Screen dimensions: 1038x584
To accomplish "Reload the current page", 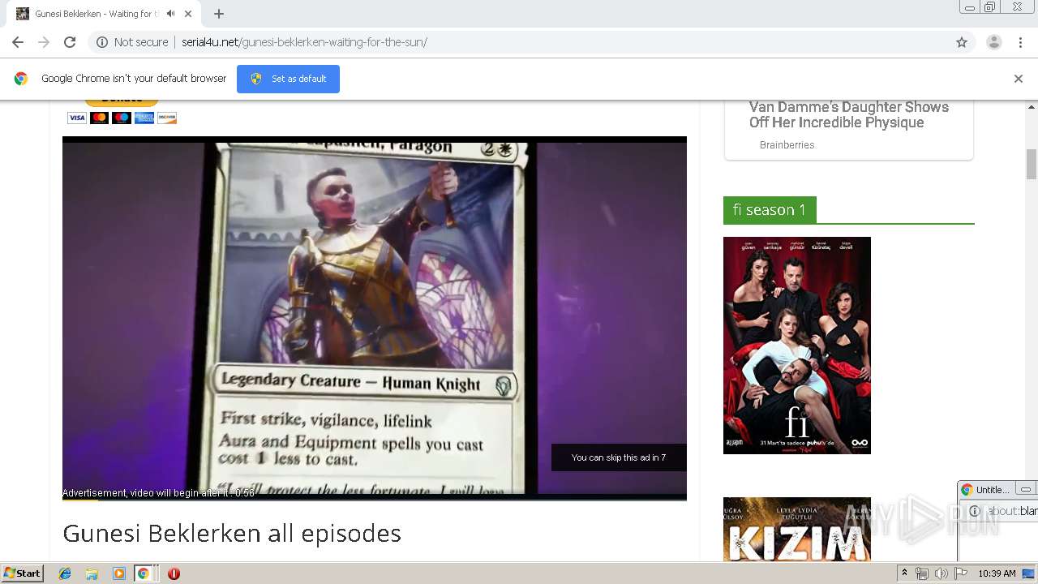I will point(70,42).
